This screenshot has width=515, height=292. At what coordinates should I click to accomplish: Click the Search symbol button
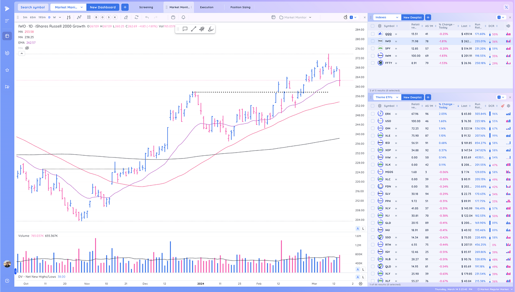(33, 7)
